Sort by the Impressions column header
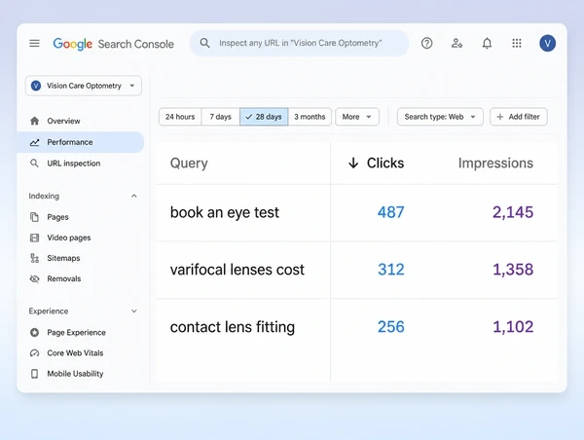The width and height of the screenshot is (584, 440). pyautogui.click(x=495, y=164)
